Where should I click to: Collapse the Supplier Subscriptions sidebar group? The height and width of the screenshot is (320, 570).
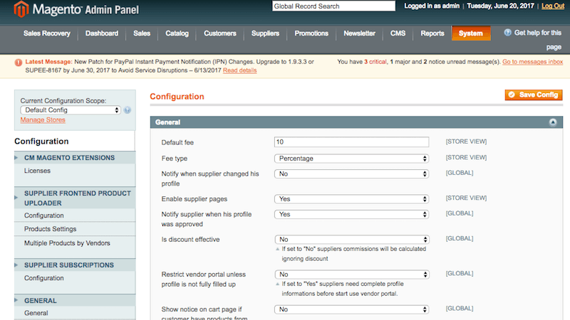pos(68,265)
